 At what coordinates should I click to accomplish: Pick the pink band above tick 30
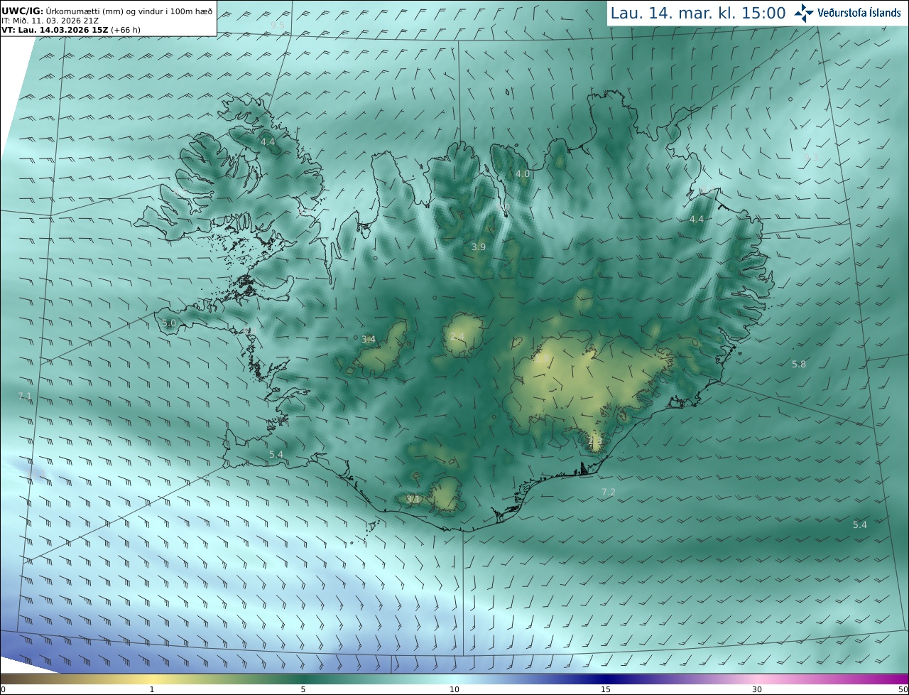point(757,679)
